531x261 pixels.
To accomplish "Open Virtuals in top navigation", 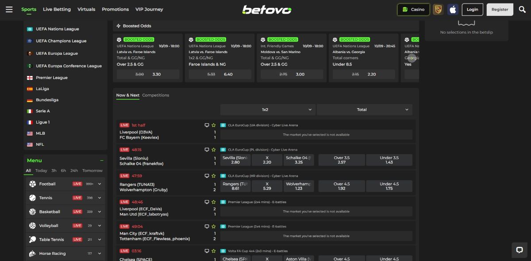I will pos(86,9).
